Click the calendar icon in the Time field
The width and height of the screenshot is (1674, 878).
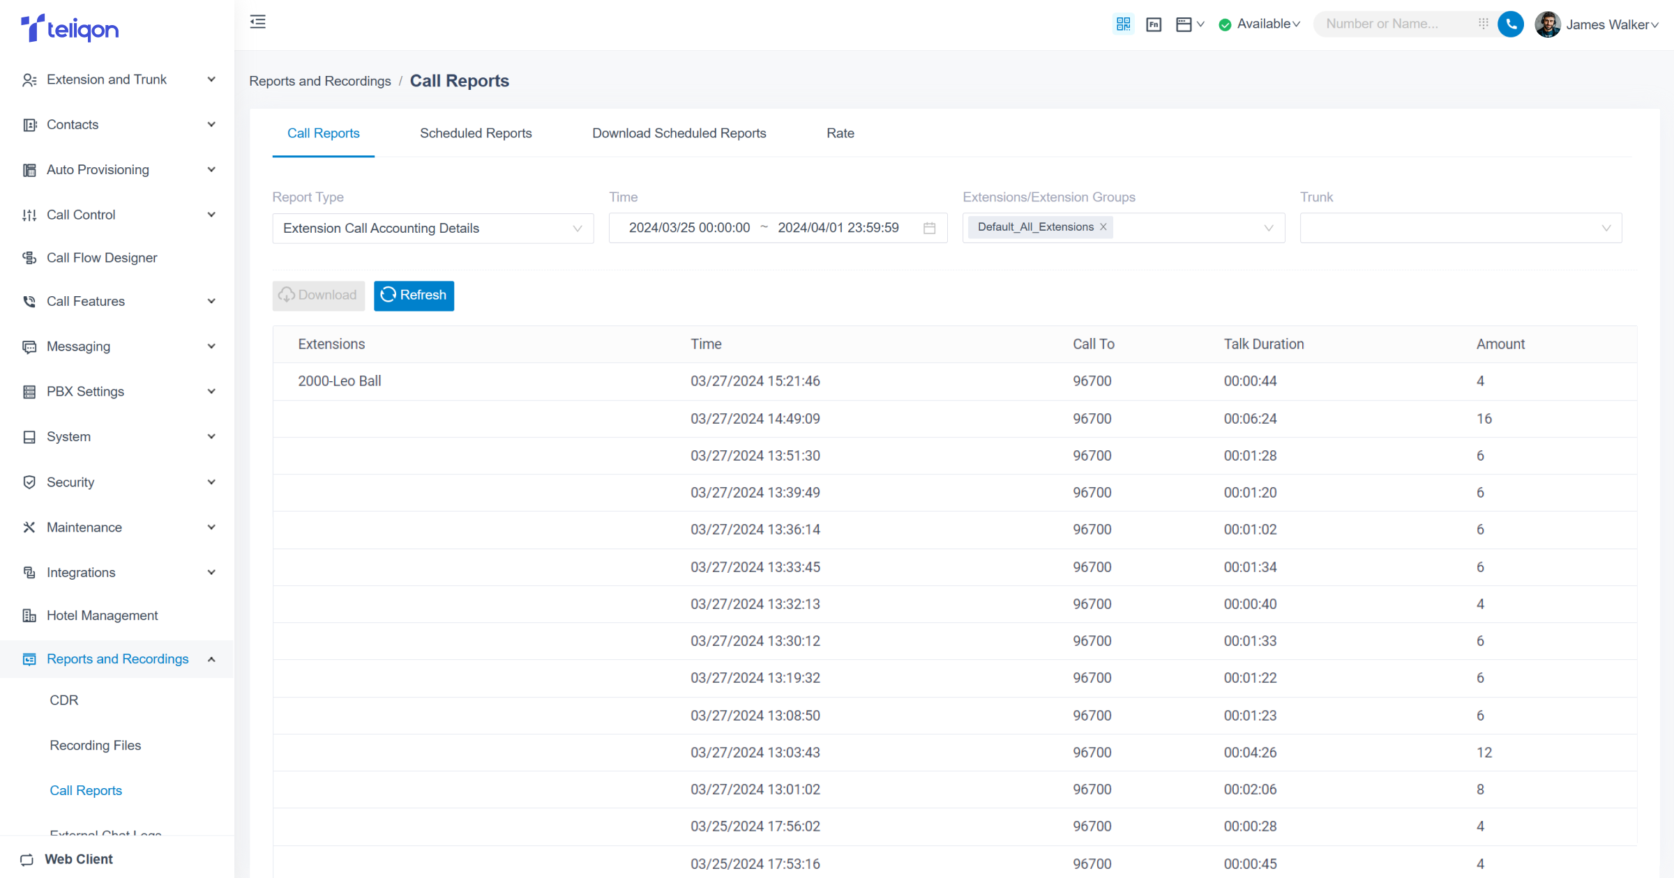point(929,229)
